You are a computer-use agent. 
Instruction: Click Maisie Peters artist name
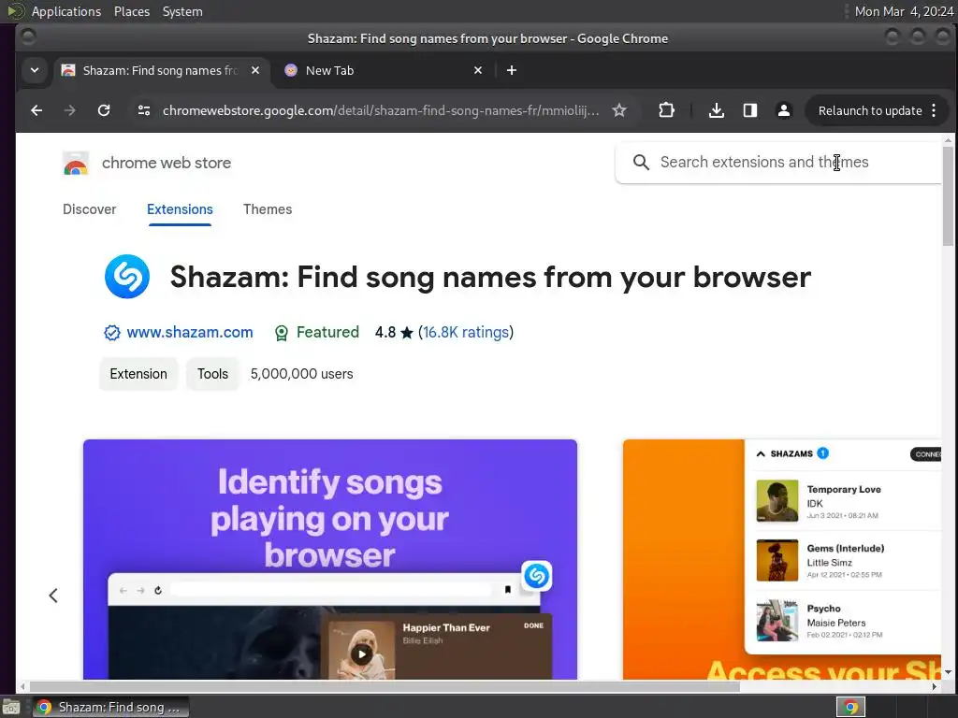(x=835, y=623)
